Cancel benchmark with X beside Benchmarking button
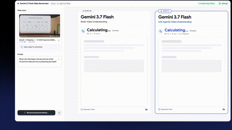The height and width of the screenshot is (130, 232). [x=59, y=113]
